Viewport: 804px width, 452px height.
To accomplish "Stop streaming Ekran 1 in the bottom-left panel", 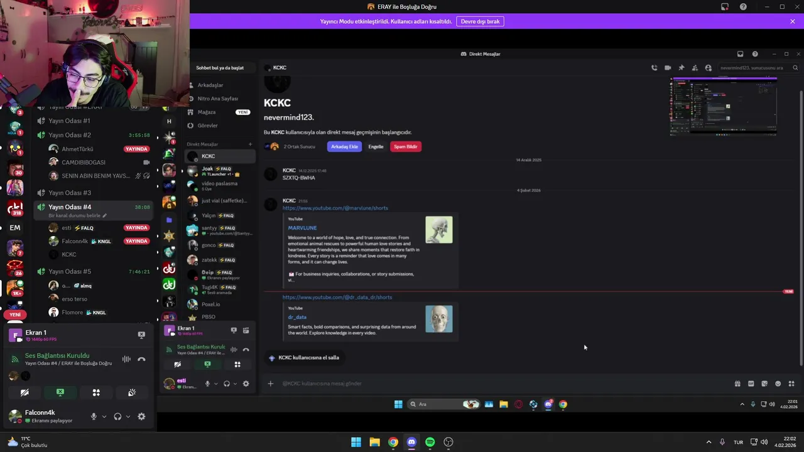I will coord(141,335).
